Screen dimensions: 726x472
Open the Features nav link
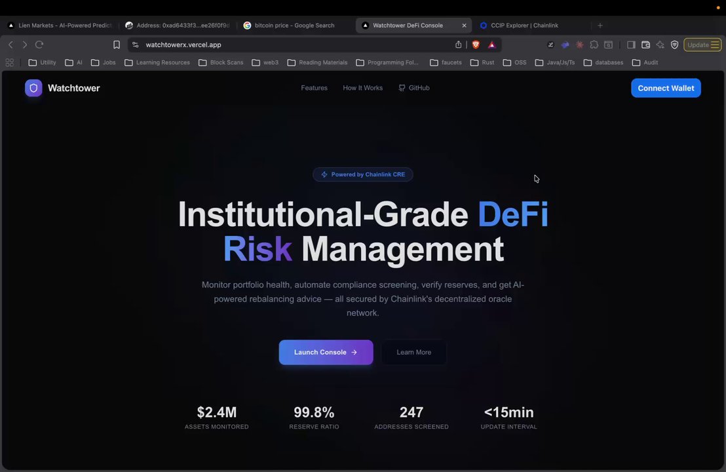pos(314,88)
